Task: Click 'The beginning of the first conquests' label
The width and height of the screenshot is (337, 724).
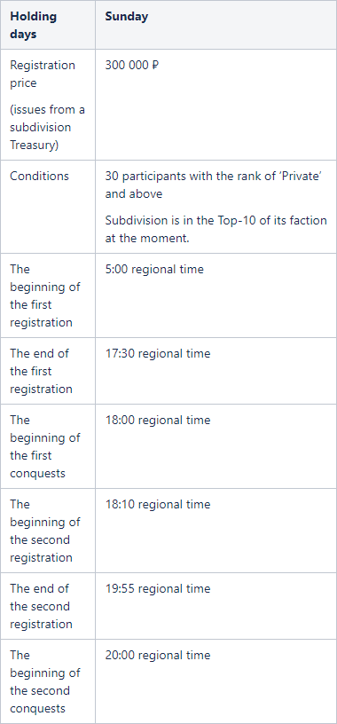Action: coord(45,446)
